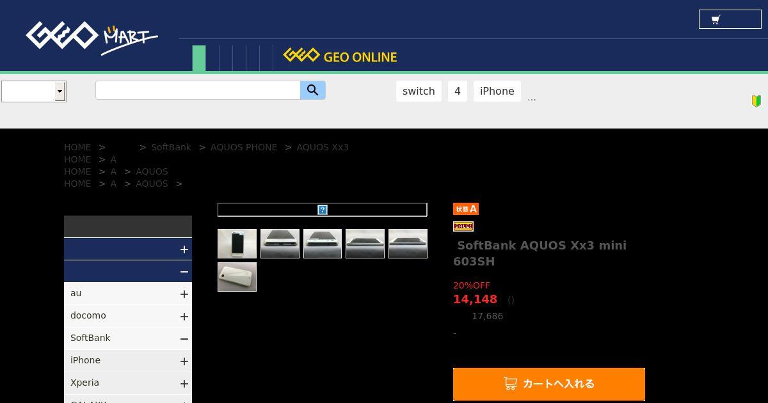The image size is (768, 403).
Task: Select the '4' keyword suggestion
Action: coord(457,91)
